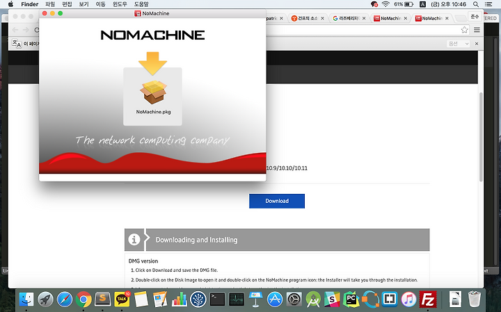Open the input source menu icon
The width and height of the screenshot is (501, 312).
(422, 4)
